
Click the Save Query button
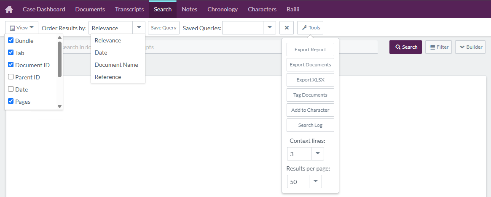pyautogui.click(x=164, y=28)
